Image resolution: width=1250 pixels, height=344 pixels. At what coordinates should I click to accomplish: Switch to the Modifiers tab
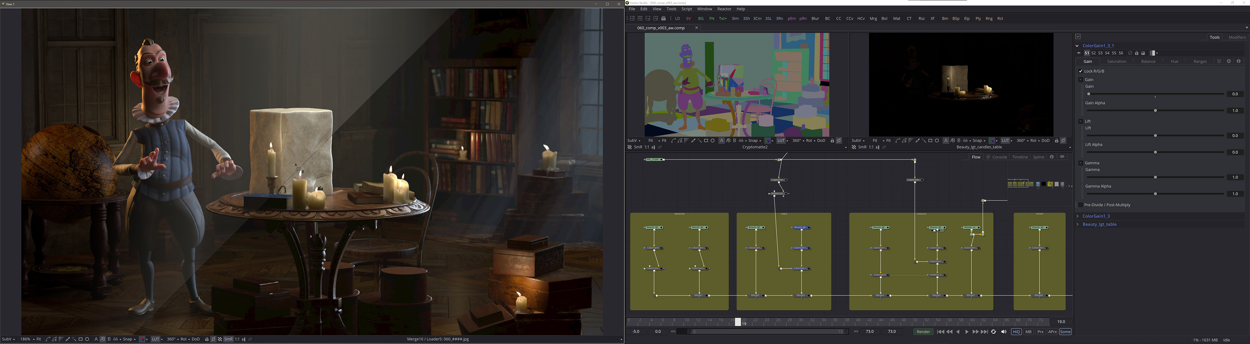(1237, 37)
